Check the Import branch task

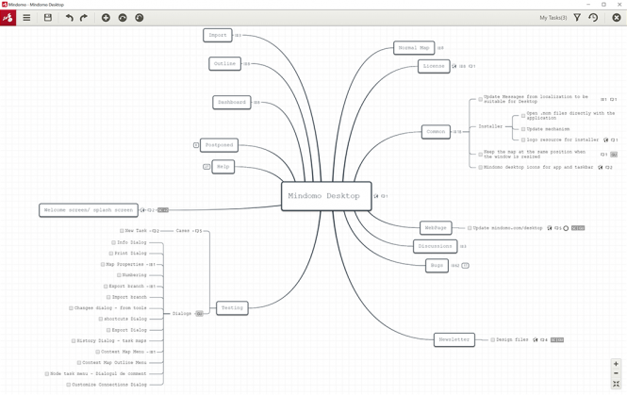coord(108,298)
